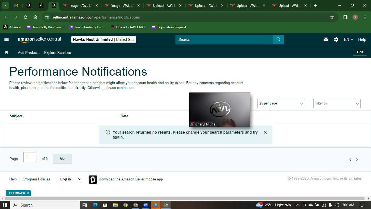Click Add Products

point(29,53)
